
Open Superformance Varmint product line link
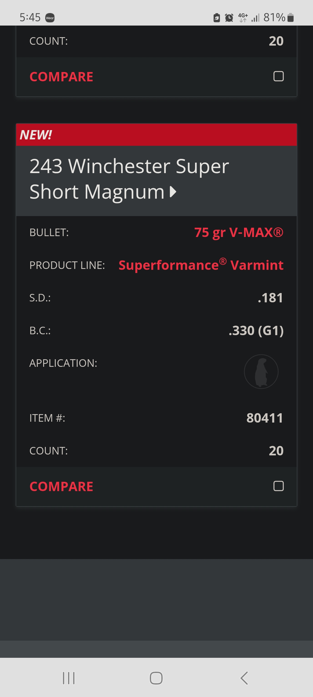[x=201, y=265]
